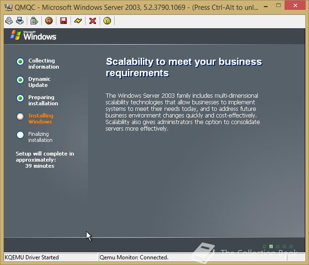Close the QMQC window
This screenshot has height=265, width=309.
pos(295,6)
